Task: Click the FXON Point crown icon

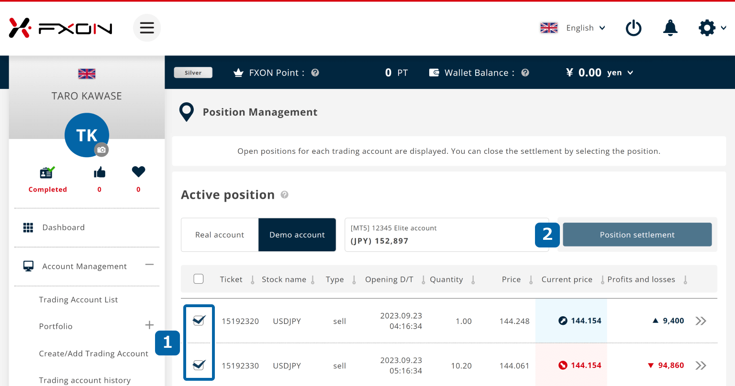Action: tap(238, 73)
